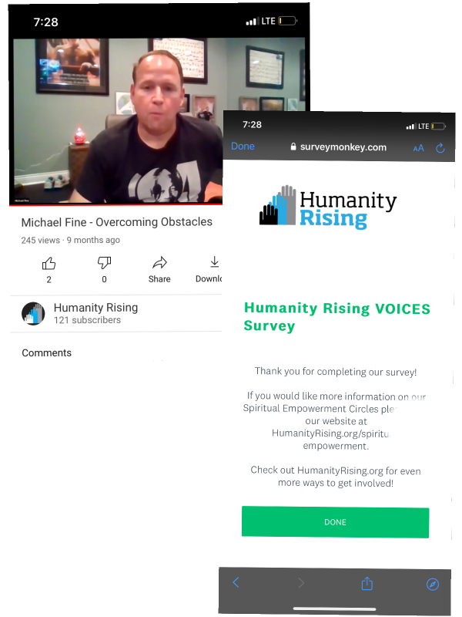Tap the surveymonkey.com address field
This screenshot has height=617, width=462.
[338, 147]
